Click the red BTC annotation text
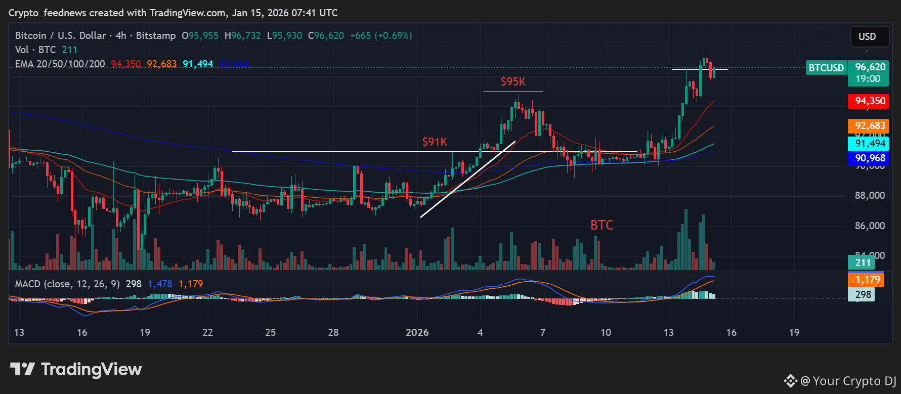 pos(602,225)
